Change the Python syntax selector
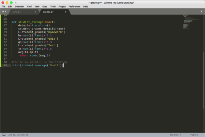 (x=194, y=135)
